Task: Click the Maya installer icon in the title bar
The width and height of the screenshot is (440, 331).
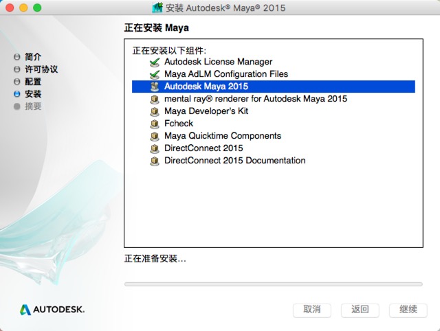Action: (157, 8)
